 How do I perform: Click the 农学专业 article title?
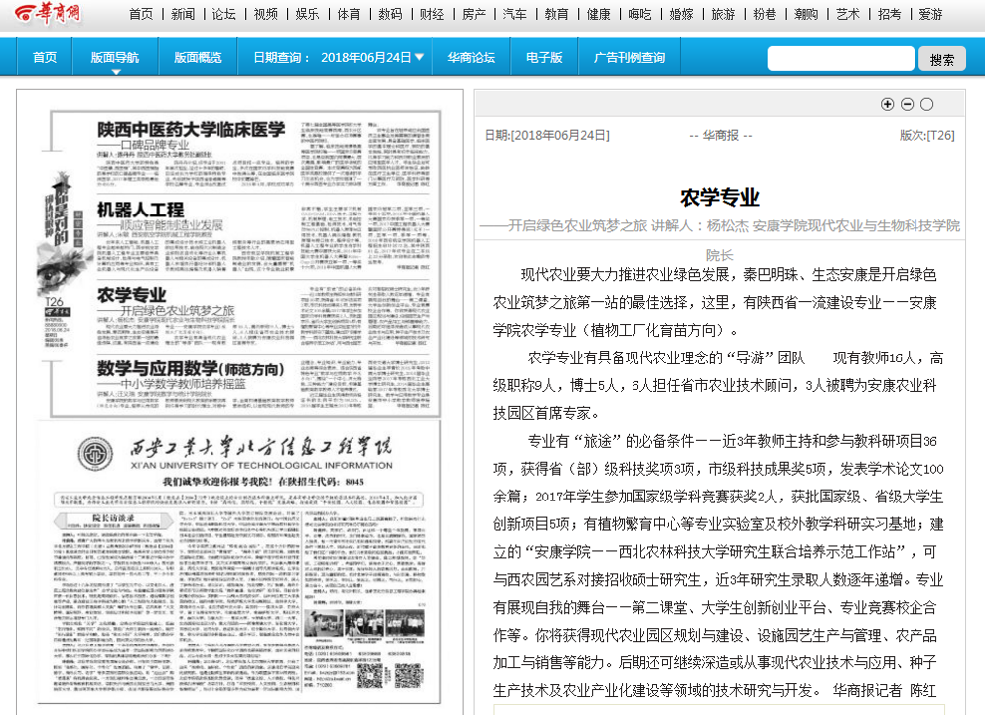click(x=719, y=198)
